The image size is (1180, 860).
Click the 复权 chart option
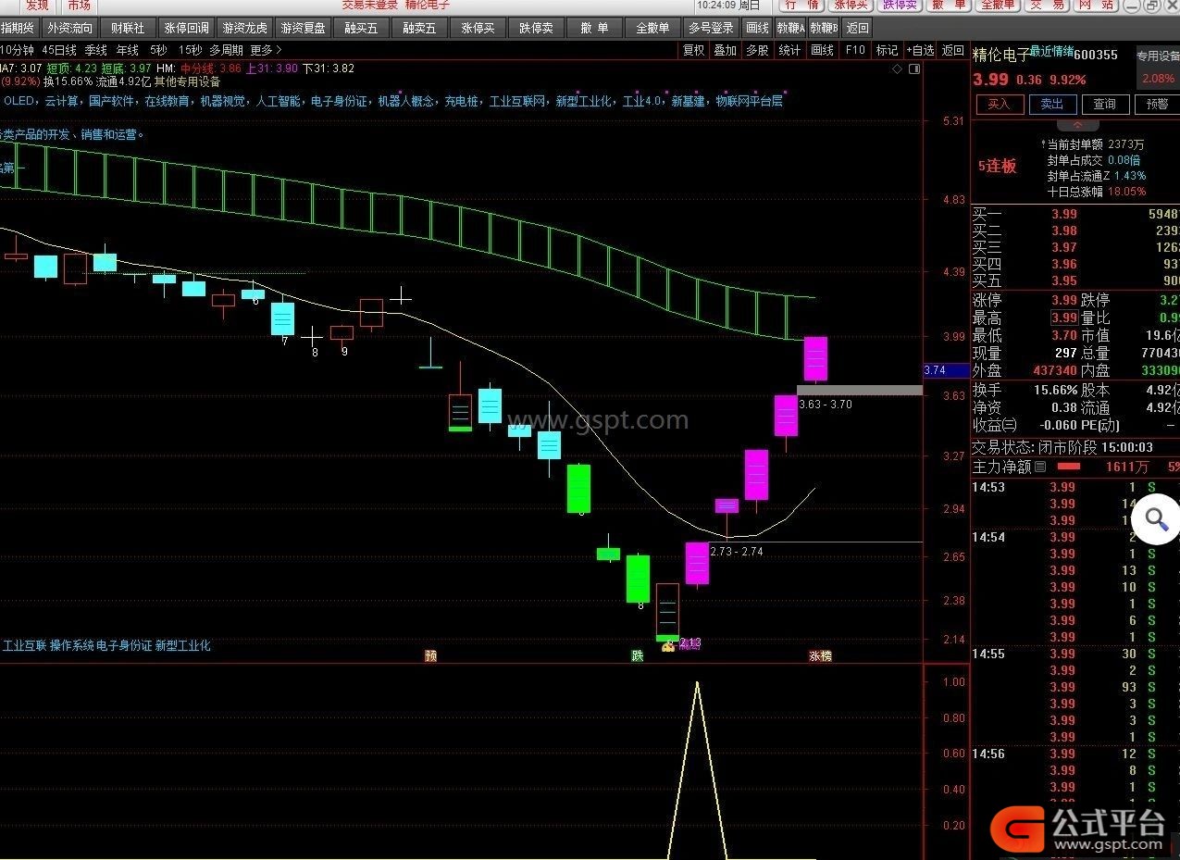tap(694, 50)
